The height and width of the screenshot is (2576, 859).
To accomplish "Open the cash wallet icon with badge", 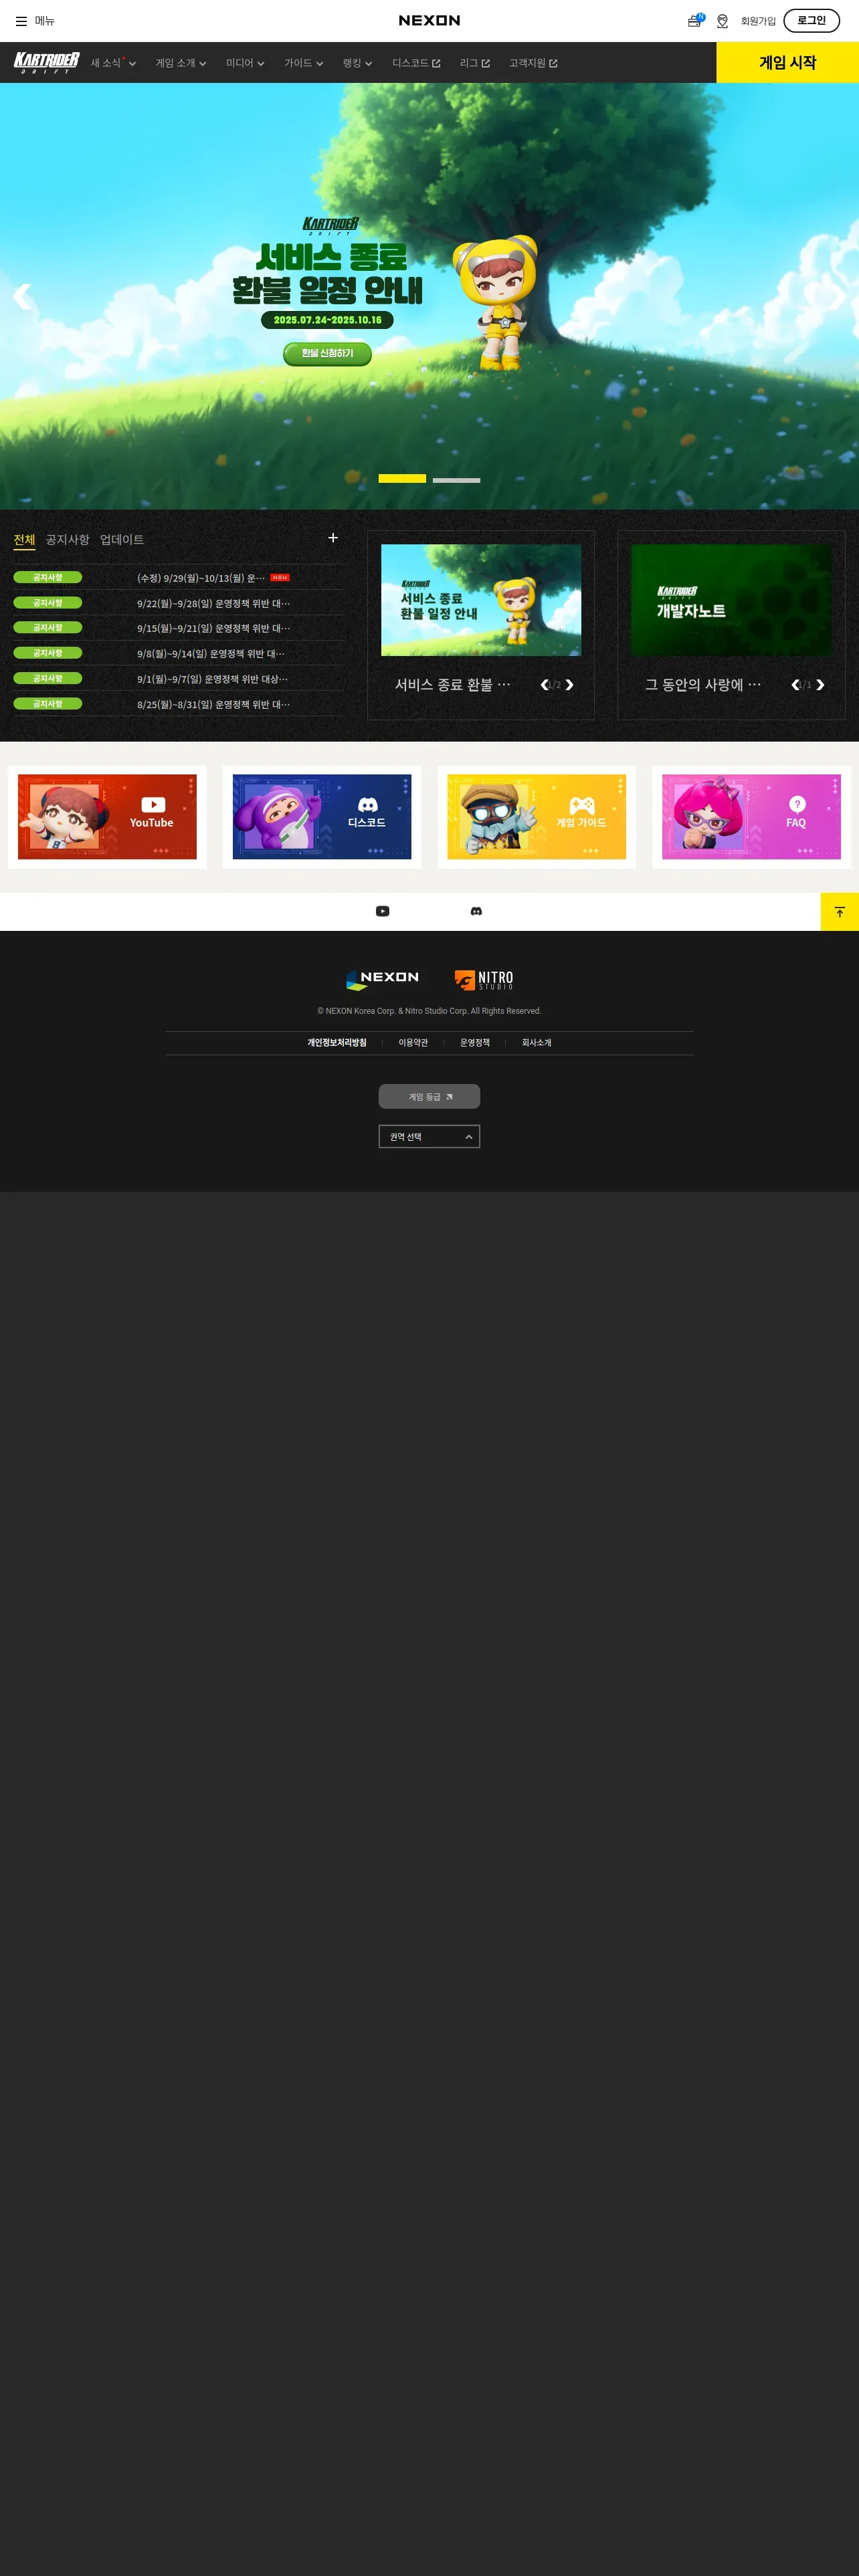I will (695, 20).
